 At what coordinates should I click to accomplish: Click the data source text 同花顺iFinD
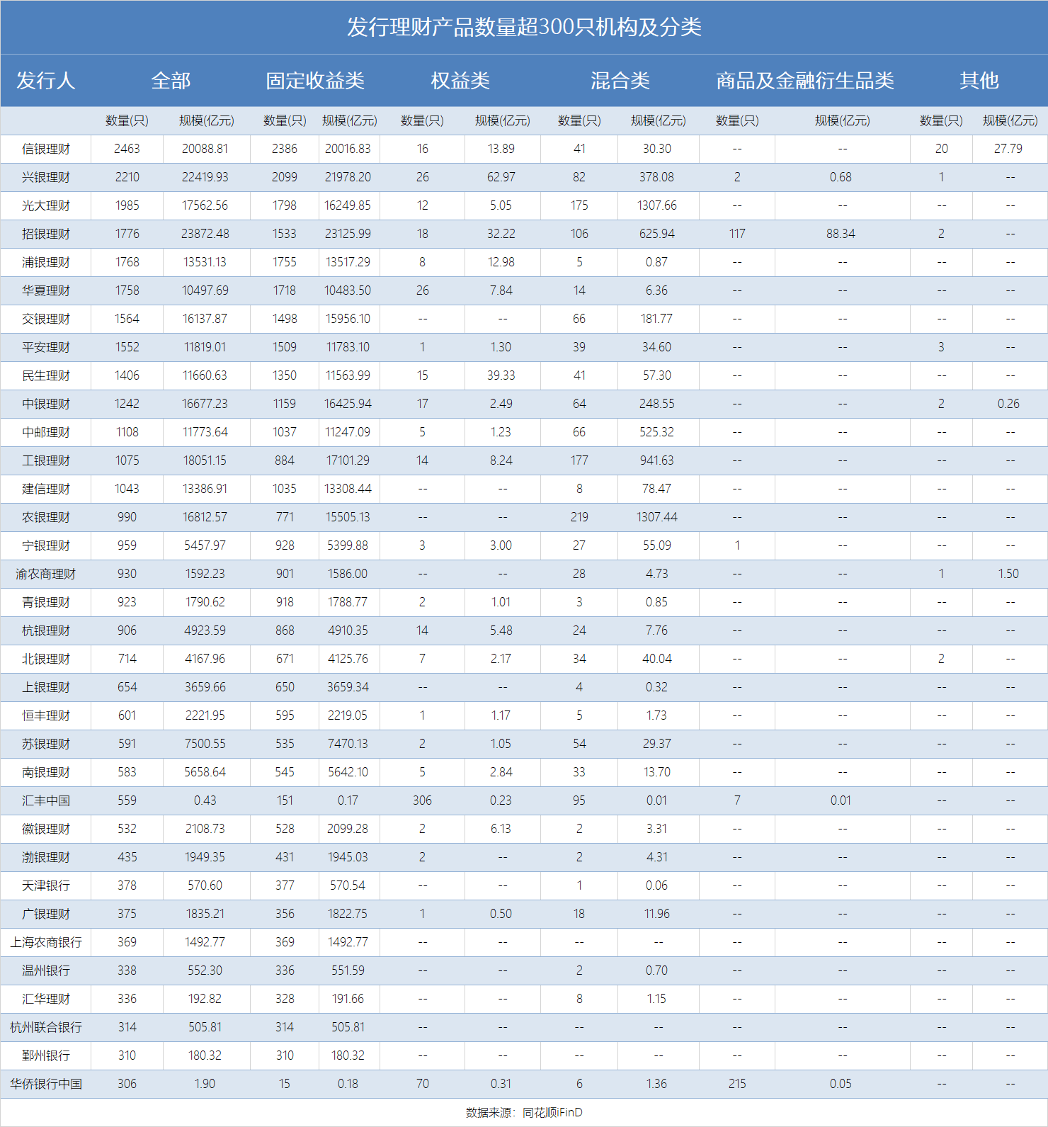pyautogui.click(x=552, y=1112)
